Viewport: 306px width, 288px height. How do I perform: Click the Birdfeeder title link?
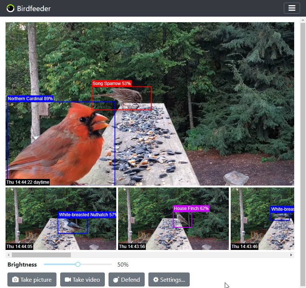(x=34, y=9)
